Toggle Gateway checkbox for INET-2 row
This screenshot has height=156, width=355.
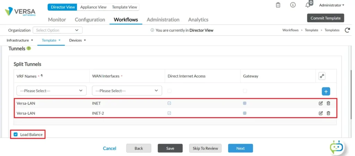tap(245, 113)
